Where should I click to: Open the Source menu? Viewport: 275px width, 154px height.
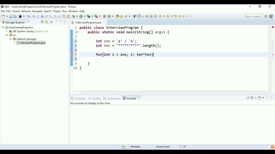tap(16, 11)
